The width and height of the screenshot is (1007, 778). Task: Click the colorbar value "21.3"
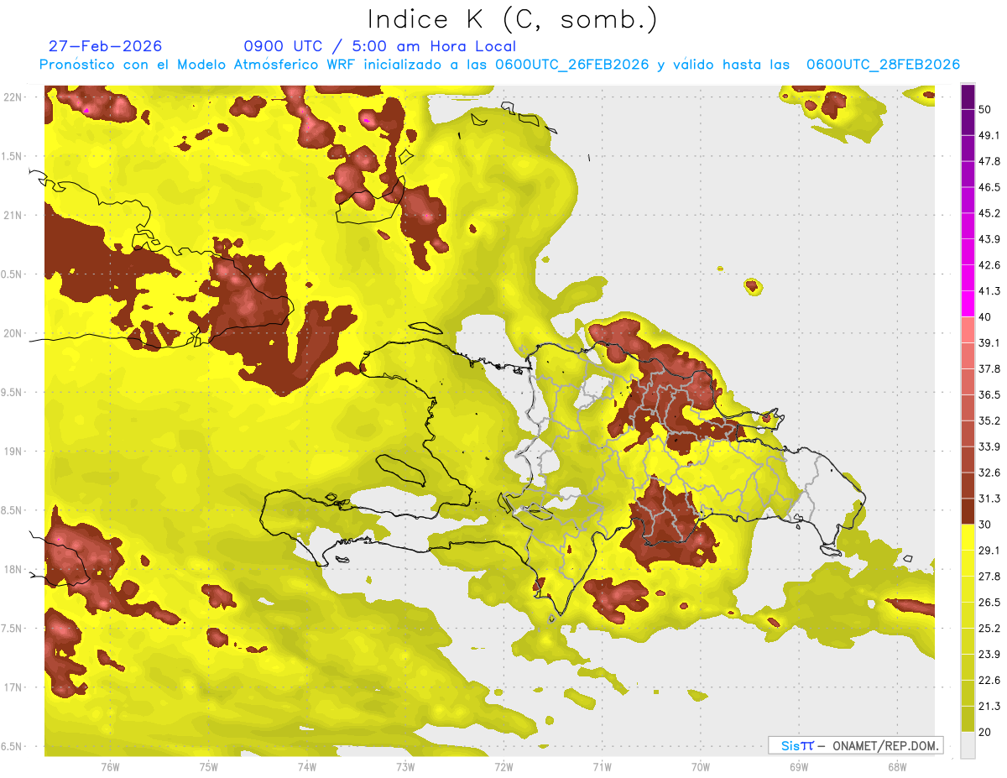(x=989, y=707)
